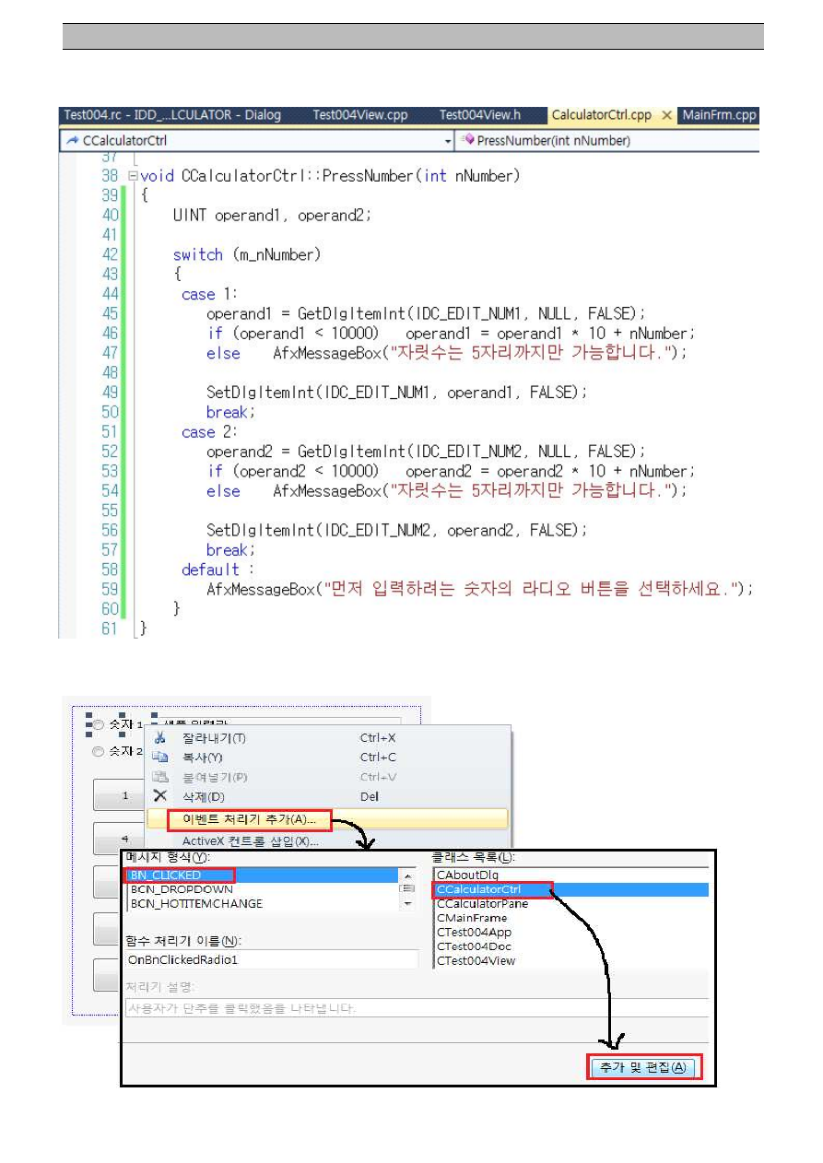
Task: Select the 숫자 2 radio button
Action: point(98,752)
